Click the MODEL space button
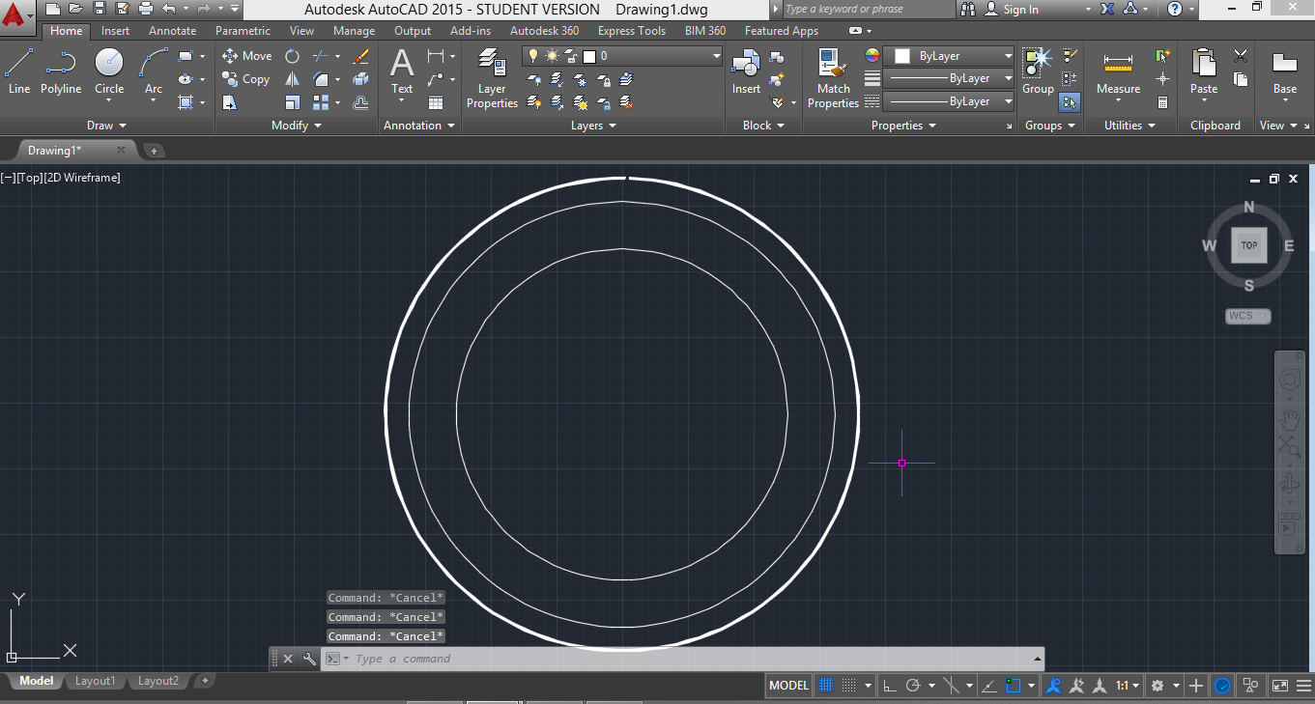This screenshot has height=704, width=1315. (x=788, y=686)
